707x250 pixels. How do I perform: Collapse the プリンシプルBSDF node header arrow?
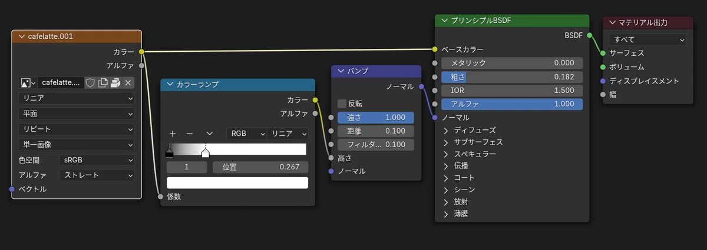[x=445, y=21]
